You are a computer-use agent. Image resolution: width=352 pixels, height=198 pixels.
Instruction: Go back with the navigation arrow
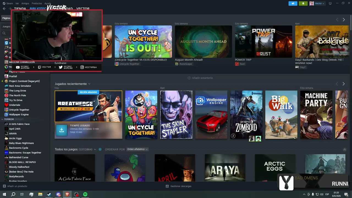[x=4, y=9]
